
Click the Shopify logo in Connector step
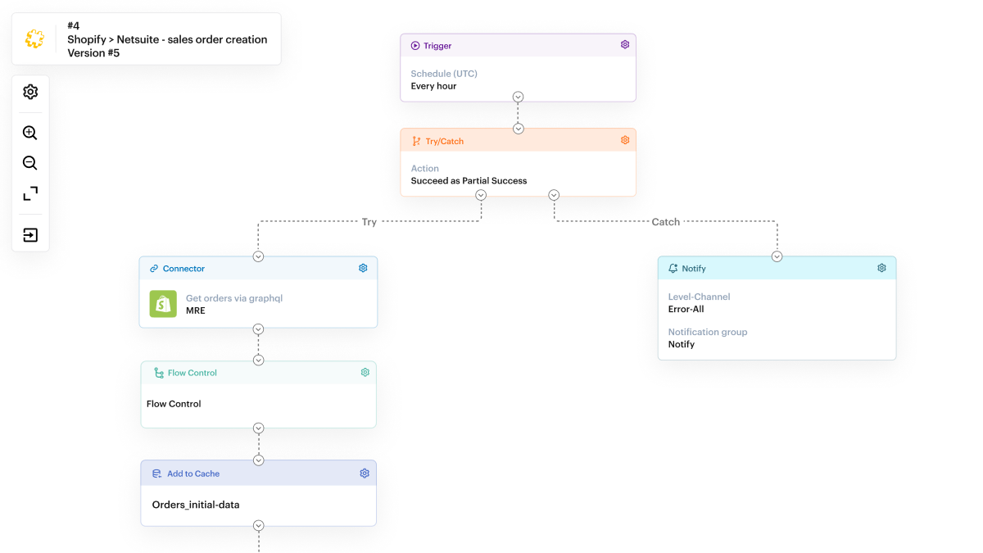coord(163,304)
